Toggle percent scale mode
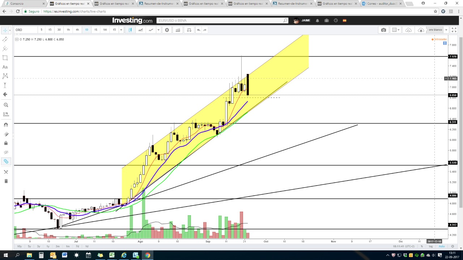The image size is (463, 260). coord(422,246)
